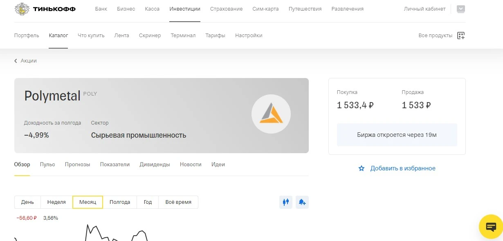This screenshot has height=241, width=503.
Task: Go to the Лента tab
Action: [122, 36]
